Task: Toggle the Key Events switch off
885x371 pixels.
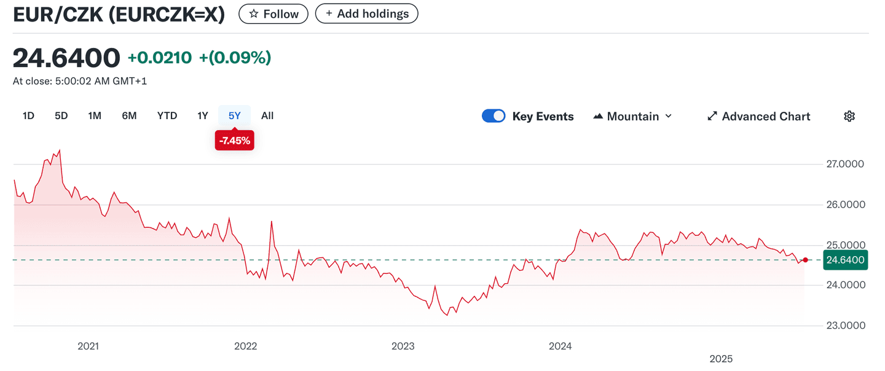Action: (494, 116)
